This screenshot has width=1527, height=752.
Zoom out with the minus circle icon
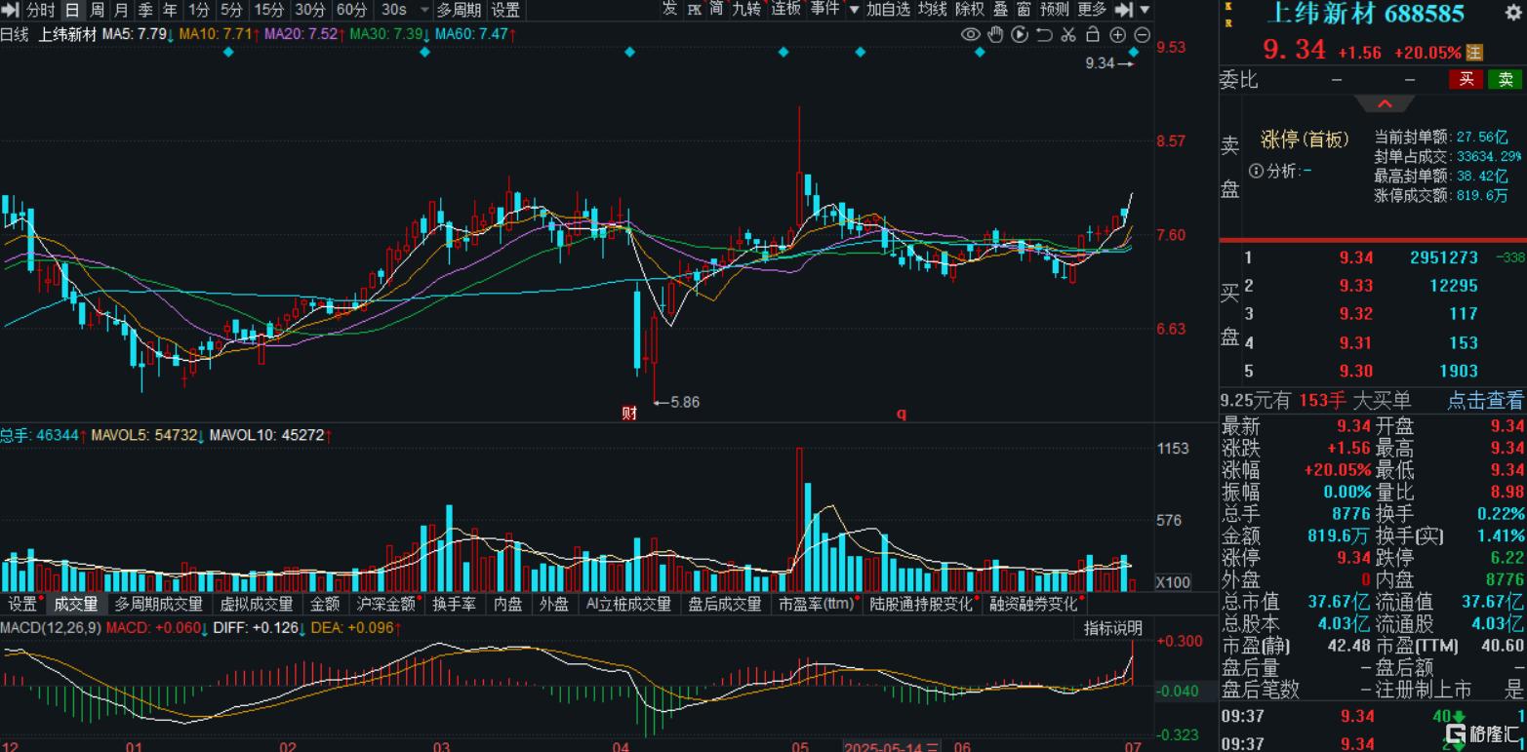[x=1142, y=35]
